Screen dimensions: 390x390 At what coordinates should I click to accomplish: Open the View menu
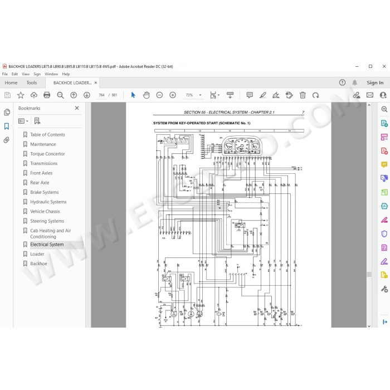(26, 74)
